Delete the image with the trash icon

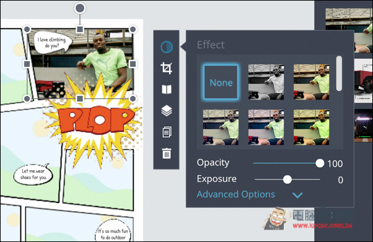(x=167, y=153)
